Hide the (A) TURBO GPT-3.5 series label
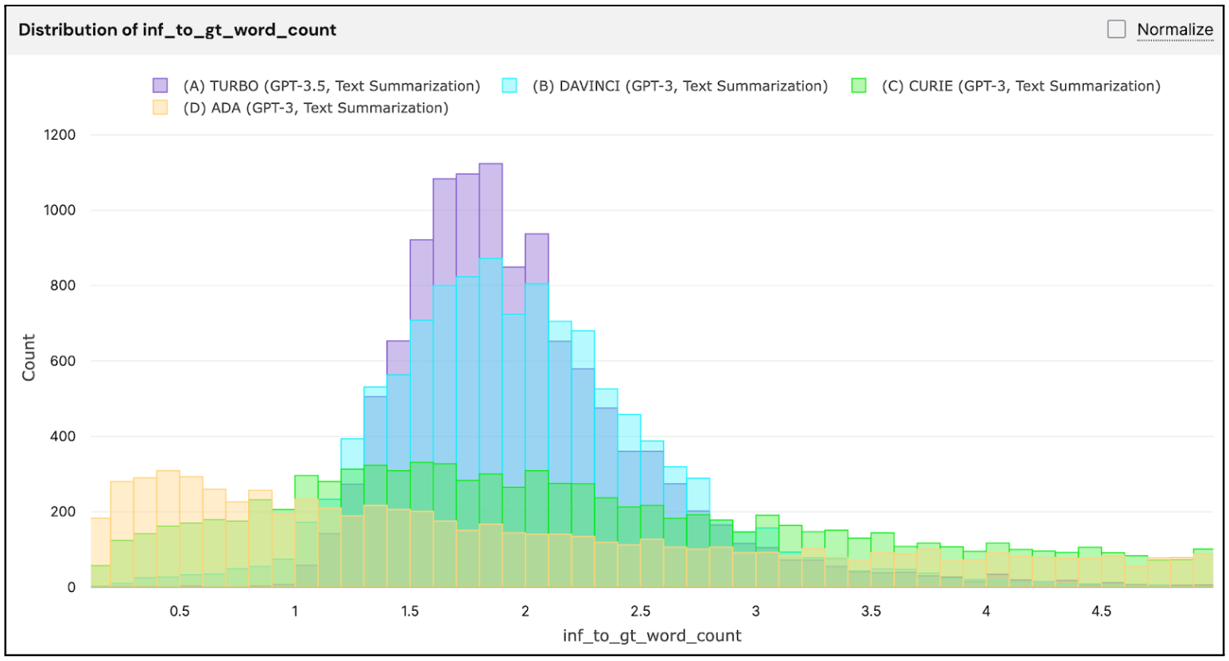The width and height of the screenshot is (1229, 661). click(x=331, y=86)
